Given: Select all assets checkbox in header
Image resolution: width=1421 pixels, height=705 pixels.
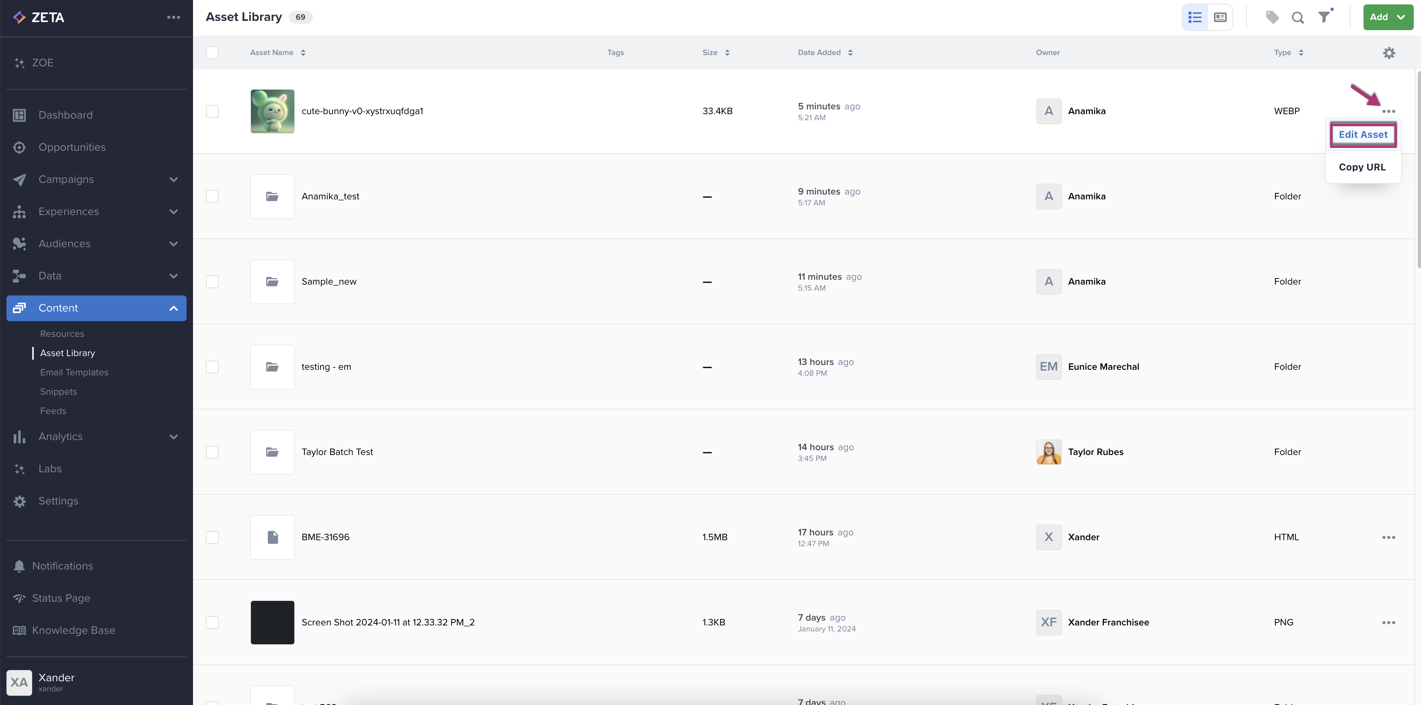Looking at the screenshot, I should [212, 53].
